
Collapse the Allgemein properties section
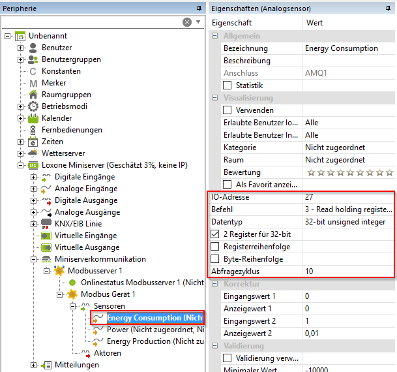pos(214,36)
